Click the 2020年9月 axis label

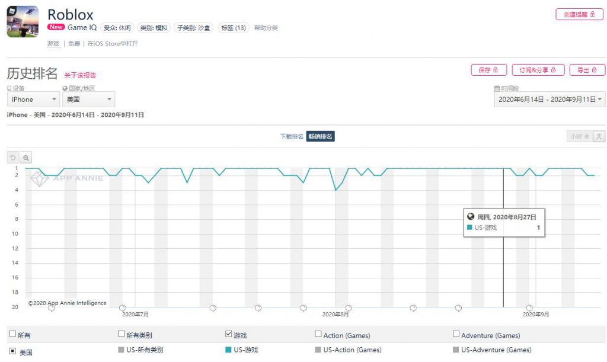click(x=536, y=315)
